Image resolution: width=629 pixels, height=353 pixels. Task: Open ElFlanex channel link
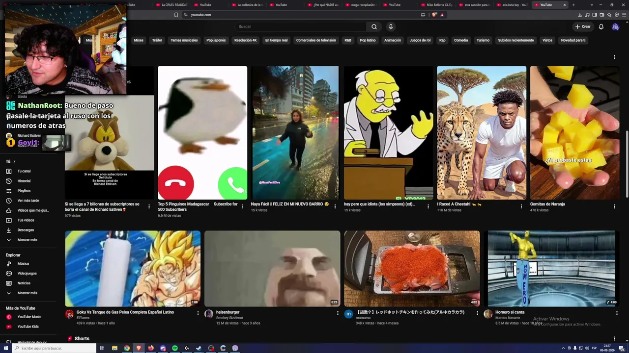click(83, 318)
